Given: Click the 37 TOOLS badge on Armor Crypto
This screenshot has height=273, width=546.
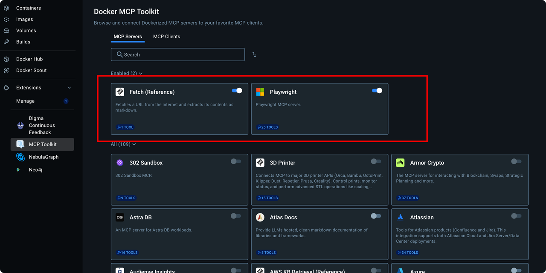Looking at the screenshot, I should [408, 198].
